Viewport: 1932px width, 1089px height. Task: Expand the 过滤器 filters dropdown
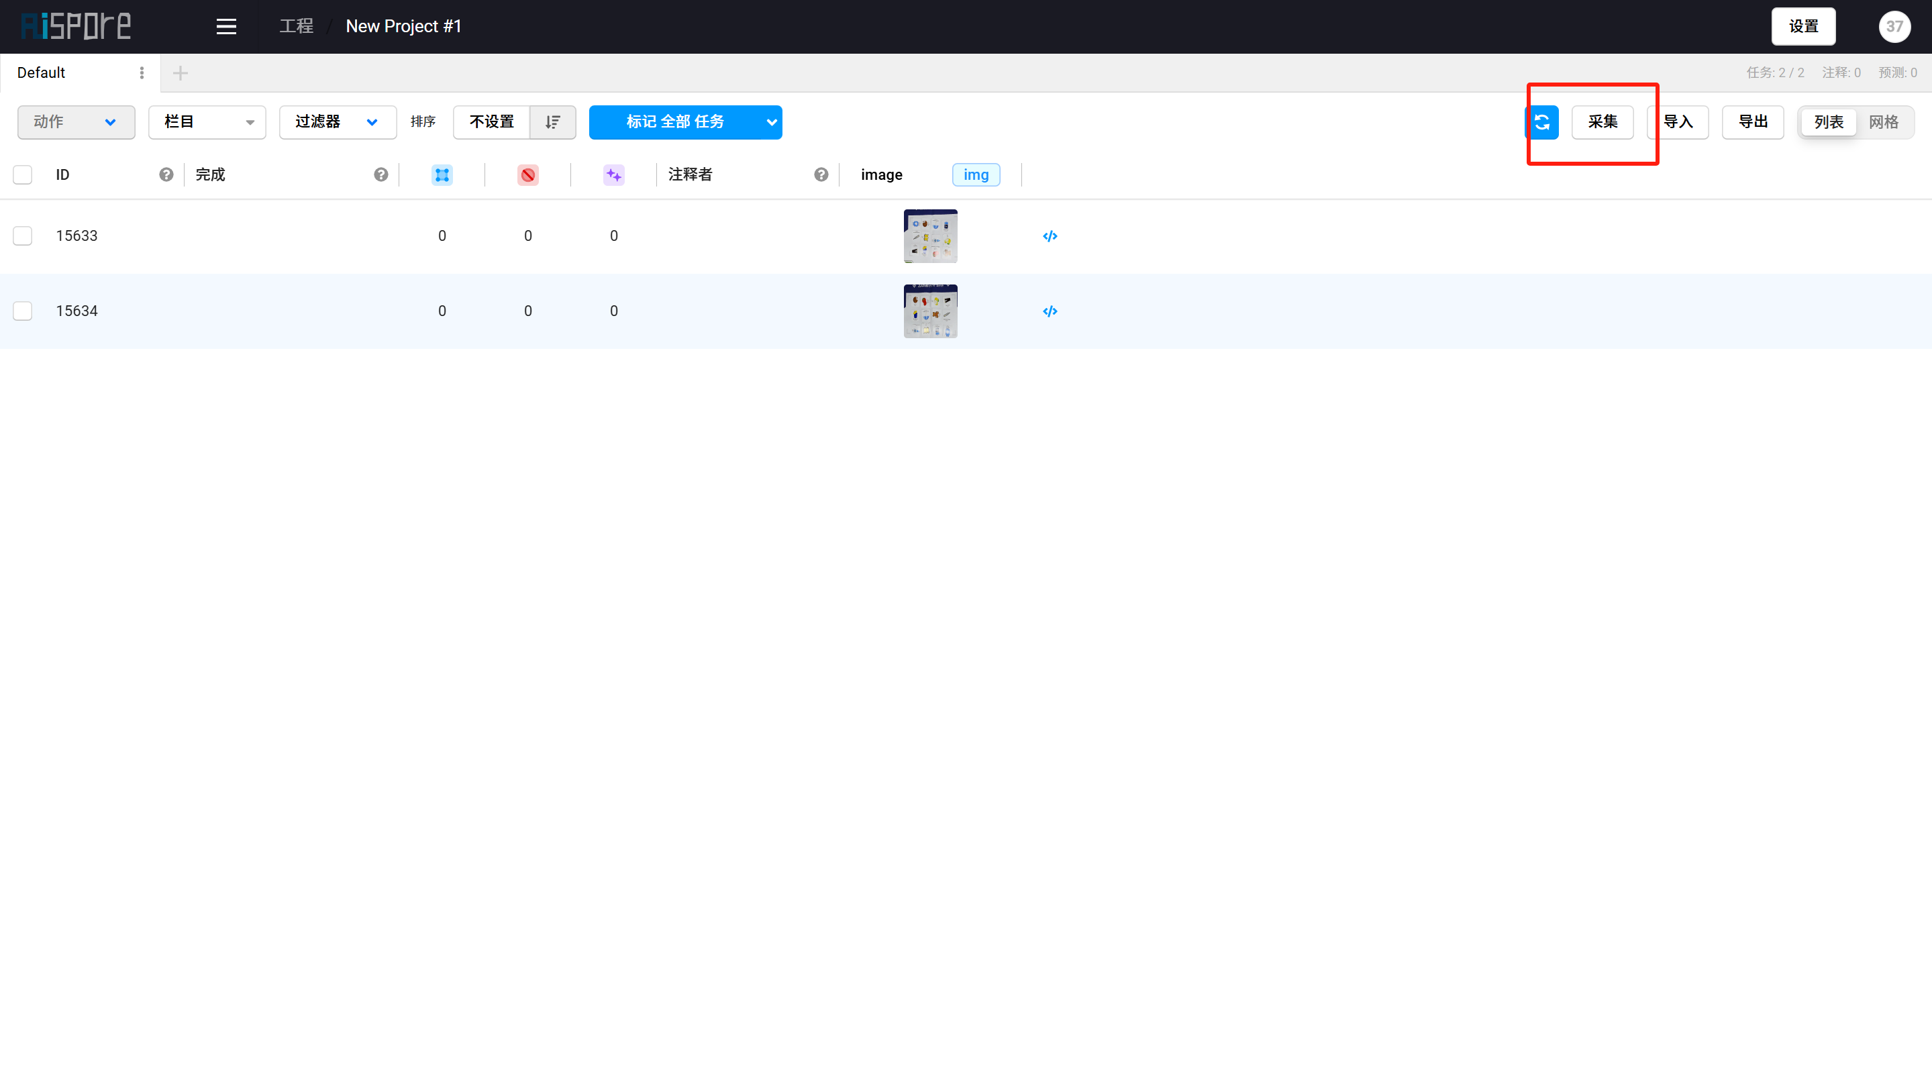337,122
